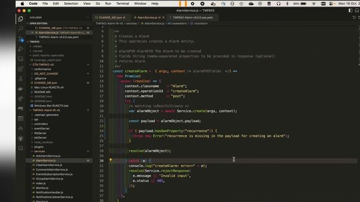Place cursor on resolve(alarmObject) line
360x202 pixels.
coord(150,151)
